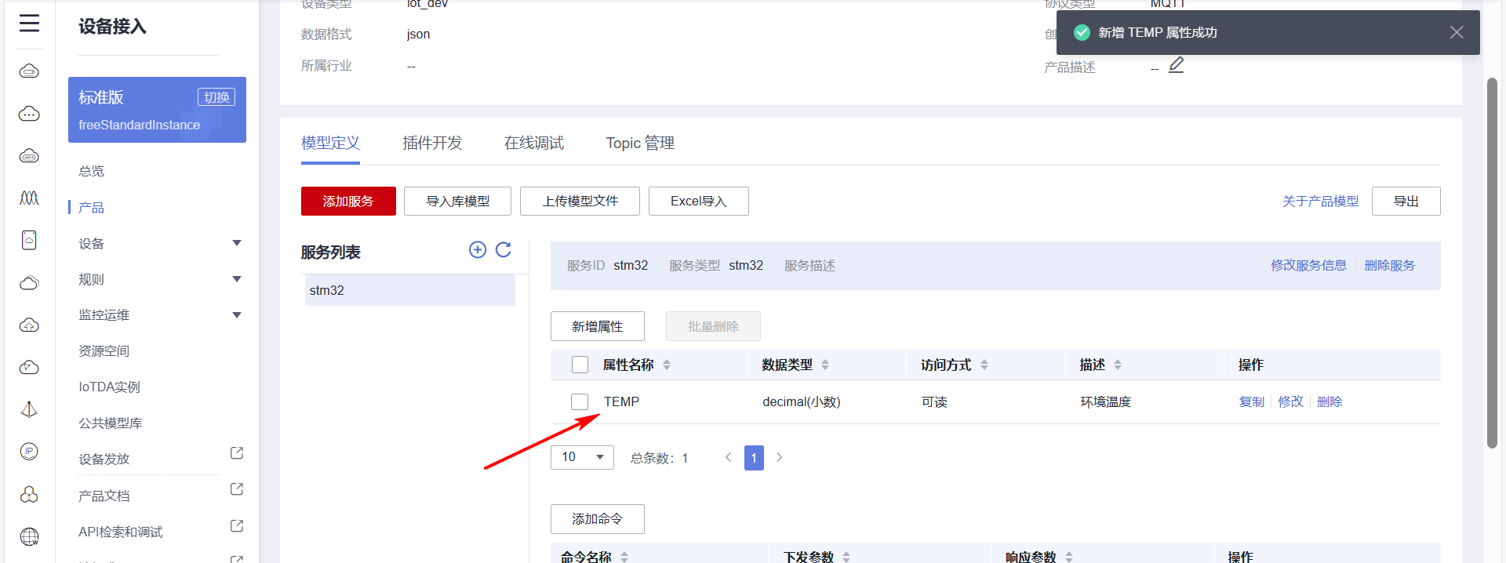The width and height of the screenshot is (1506, 563).
Task: Click 删除 for the TEMP property
Action: (x=1330, y=401)
